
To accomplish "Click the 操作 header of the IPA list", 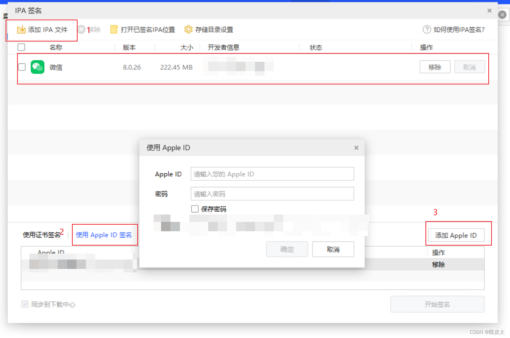I will click(x=426, y=47).
